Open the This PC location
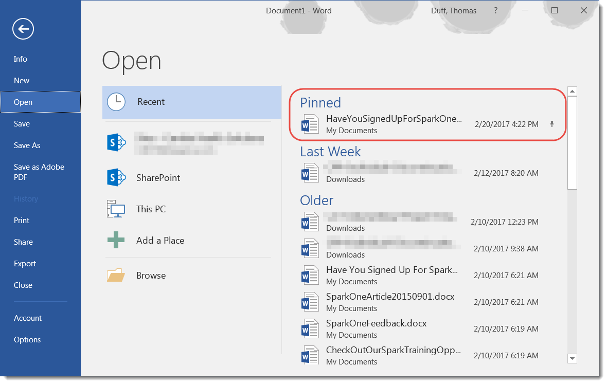This screenshot has width=607, height=384. coord(150,209)
